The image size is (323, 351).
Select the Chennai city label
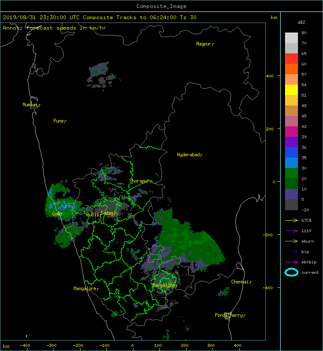coord(240,282)
